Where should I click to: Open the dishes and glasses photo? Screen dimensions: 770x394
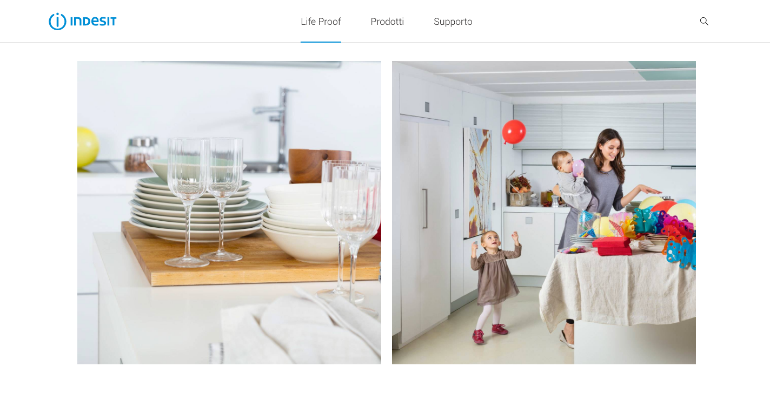[229, 213]
